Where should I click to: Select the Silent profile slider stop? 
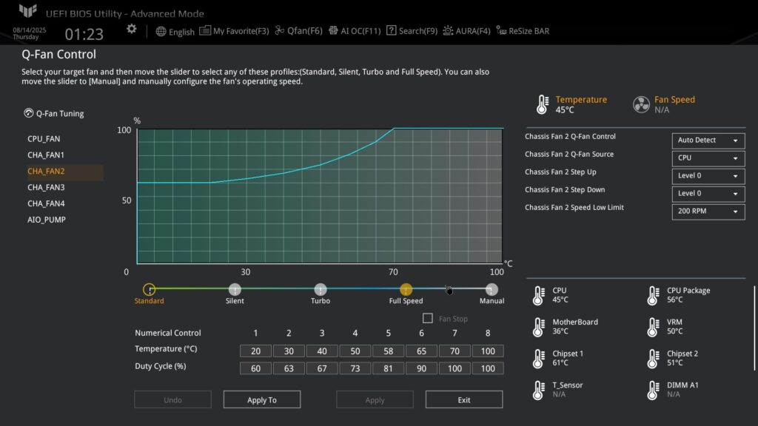click(235, 289)
